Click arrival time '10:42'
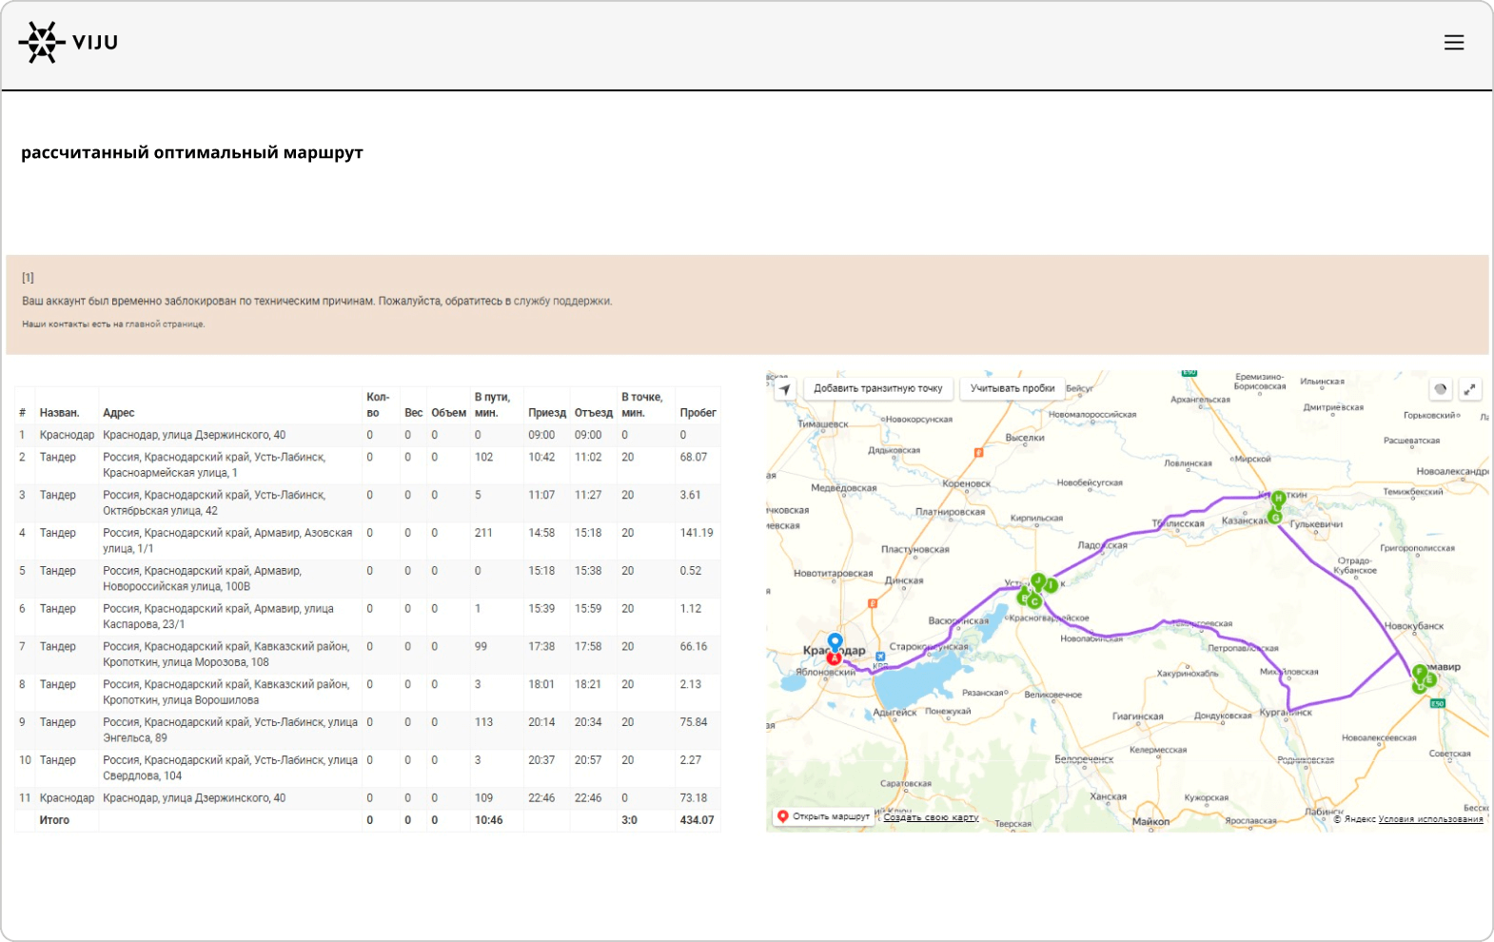 coord(541,458)
